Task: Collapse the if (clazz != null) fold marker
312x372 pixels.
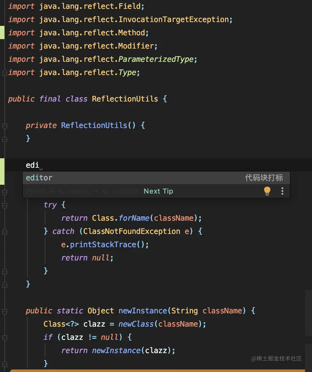Action: (4, 338)
